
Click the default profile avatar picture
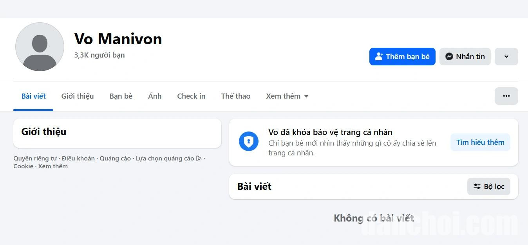40,47
